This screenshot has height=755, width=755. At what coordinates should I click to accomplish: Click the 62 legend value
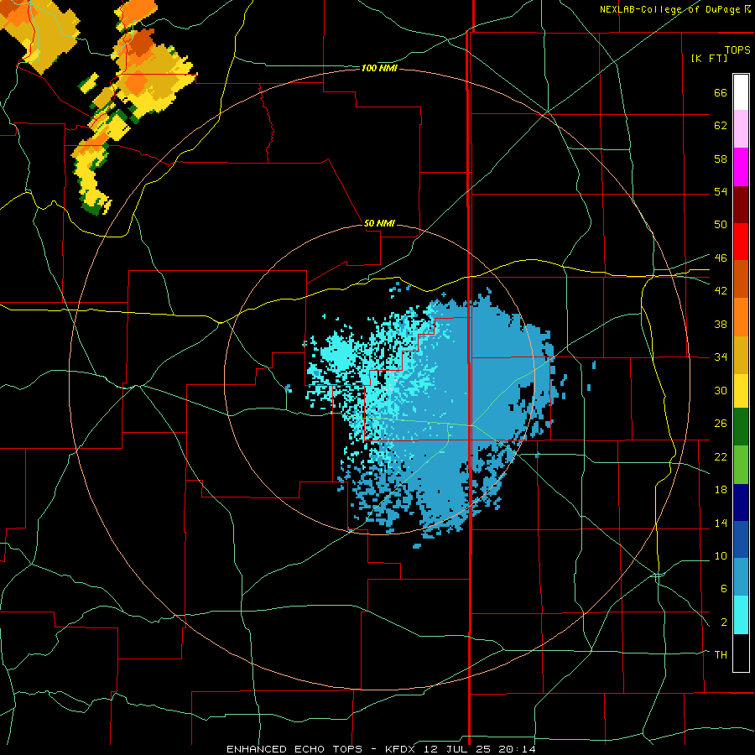pos(721,126)
